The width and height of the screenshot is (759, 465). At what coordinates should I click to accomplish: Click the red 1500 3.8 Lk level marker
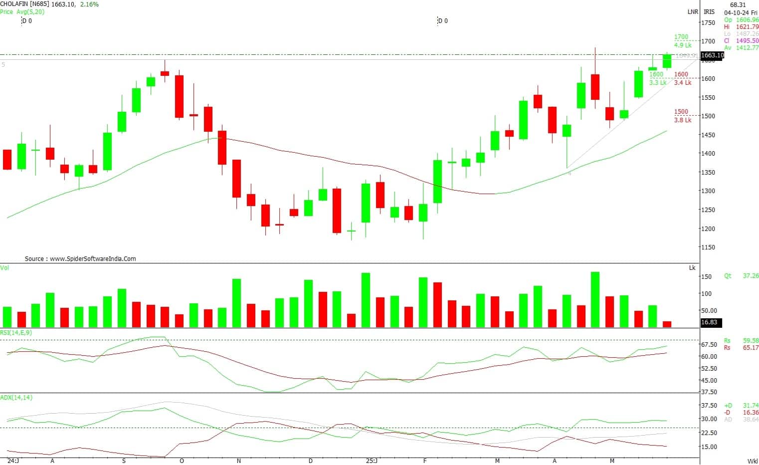682,116
